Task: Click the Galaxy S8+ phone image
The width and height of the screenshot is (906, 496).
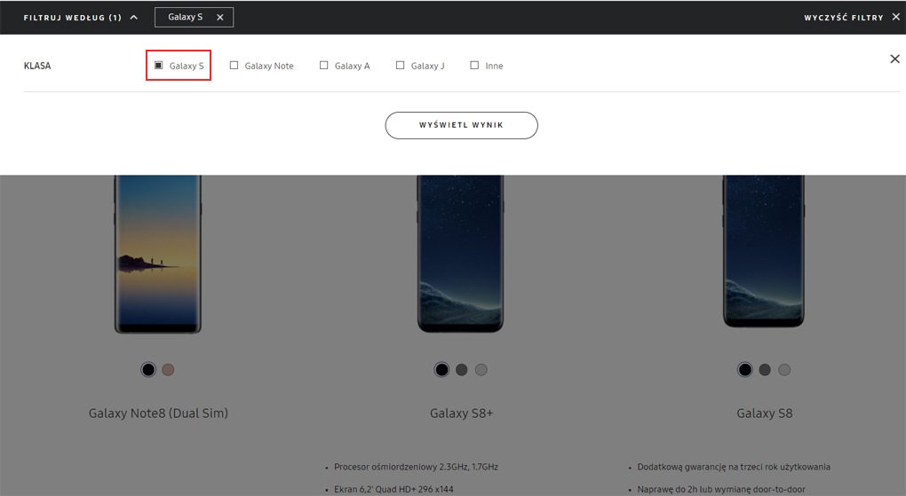Action: coord(460,254)
